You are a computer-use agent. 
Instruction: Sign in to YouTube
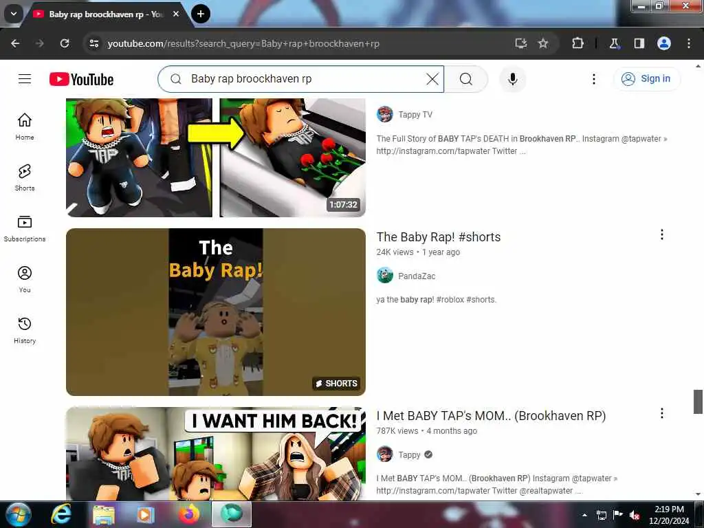pyautogui.click(x=646, y=79)
